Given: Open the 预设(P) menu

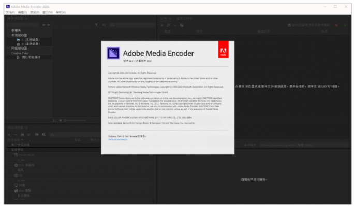Looking at the screenshot, I should pos(35,12).
